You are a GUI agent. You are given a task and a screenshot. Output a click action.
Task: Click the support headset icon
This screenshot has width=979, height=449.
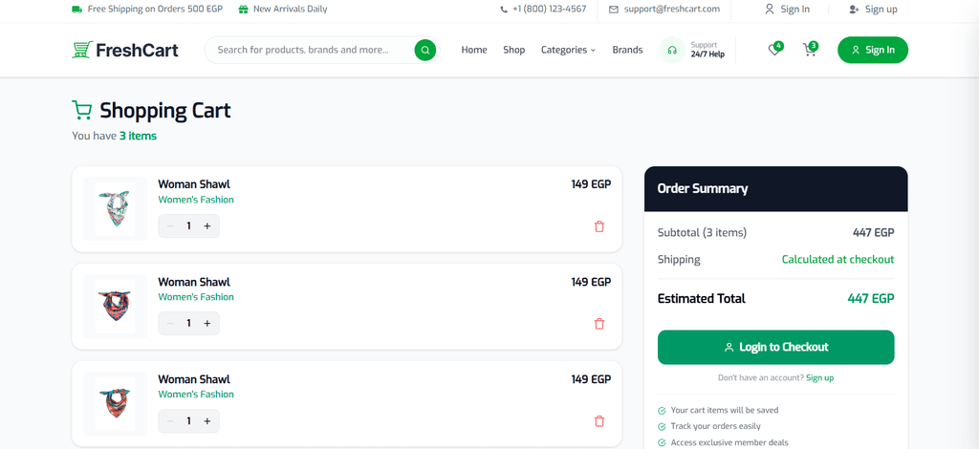tap(672, 50)
